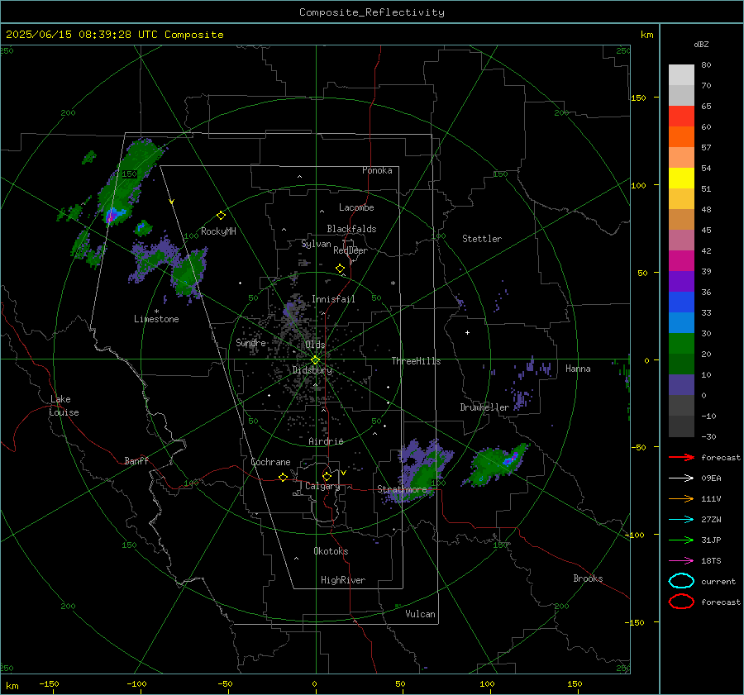Select the 33 dBZ blue legend swatch

681,302
